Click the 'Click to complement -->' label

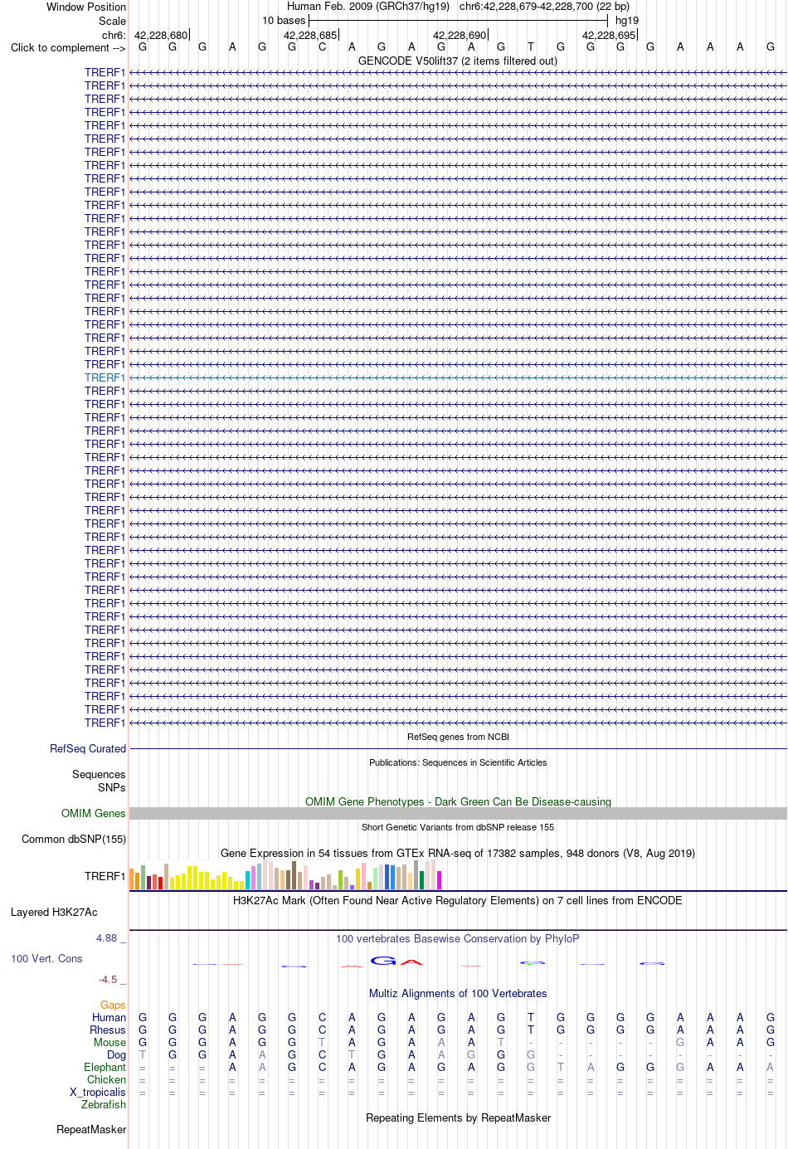click(x=68, y=47)
